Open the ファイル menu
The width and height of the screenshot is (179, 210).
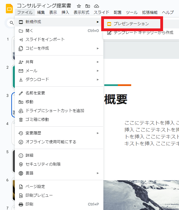pyautogui.click(x=25, y=12)
